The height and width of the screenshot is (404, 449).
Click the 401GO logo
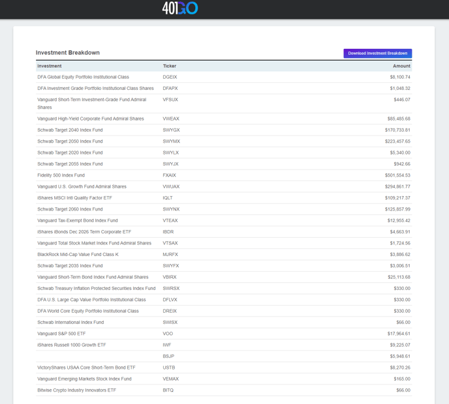(x=179, y=8)
